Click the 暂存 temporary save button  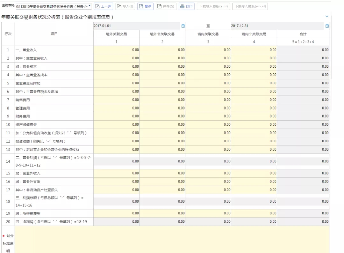tap(146, 6)
